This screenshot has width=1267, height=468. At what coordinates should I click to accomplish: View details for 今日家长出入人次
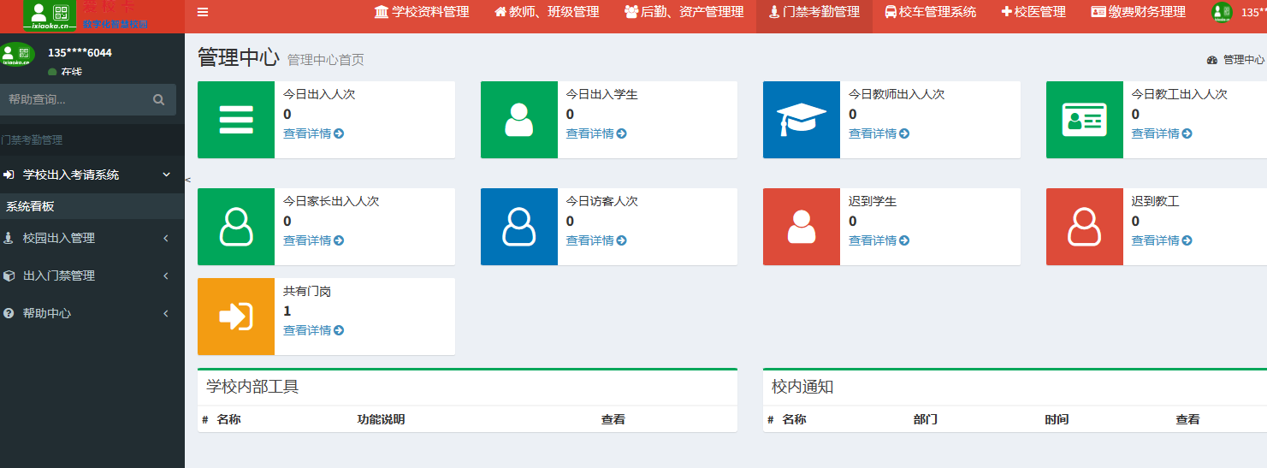pos(314,240)
